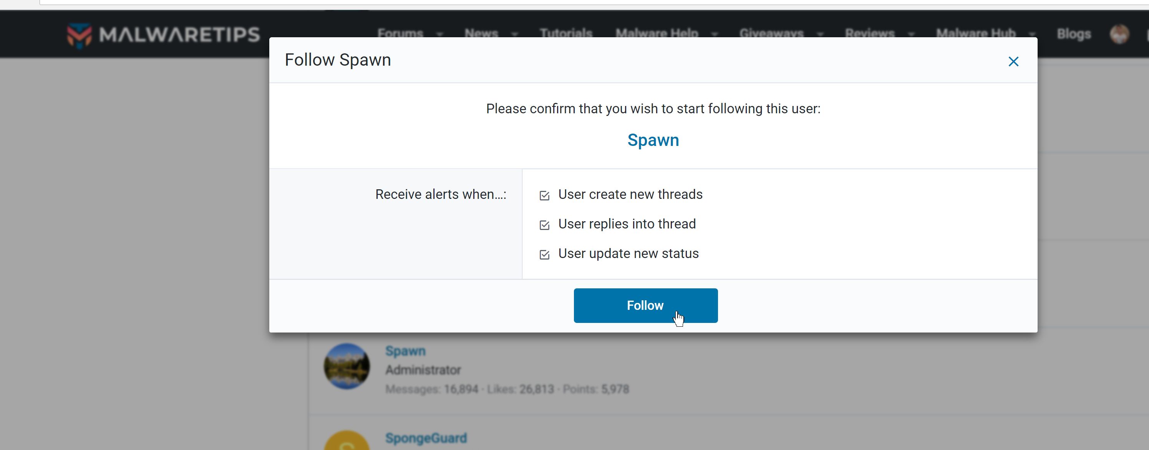Go to the Blogs menu item
1149x450 pixels.
pyautogui.click(x=1073, y=34)
